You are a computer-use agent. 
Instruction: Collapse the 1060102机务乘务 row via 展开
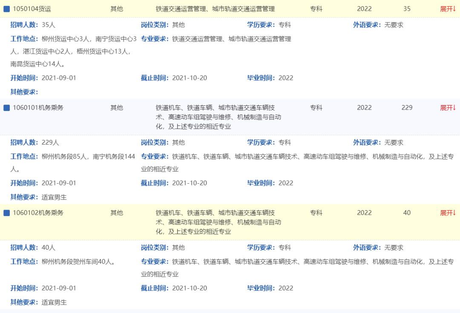tap(448, 213)
